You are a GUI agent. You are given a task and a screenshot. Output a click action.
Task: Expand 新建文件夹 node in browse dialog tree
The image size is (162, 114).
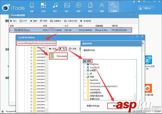(85, 99)
